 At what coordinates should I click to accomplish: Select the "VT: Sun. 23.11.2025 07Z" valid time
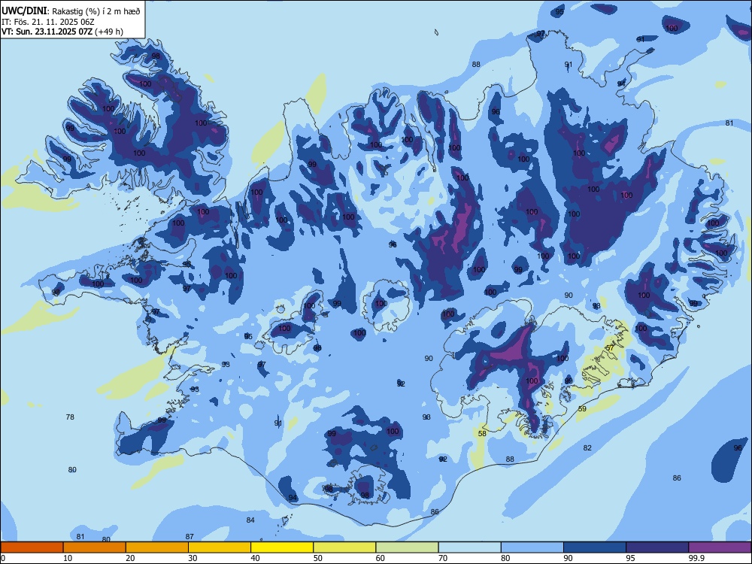47,32
